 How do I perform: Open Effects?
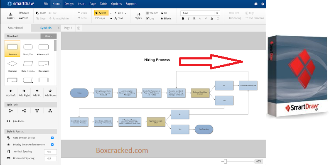click(x=166, y=18)
